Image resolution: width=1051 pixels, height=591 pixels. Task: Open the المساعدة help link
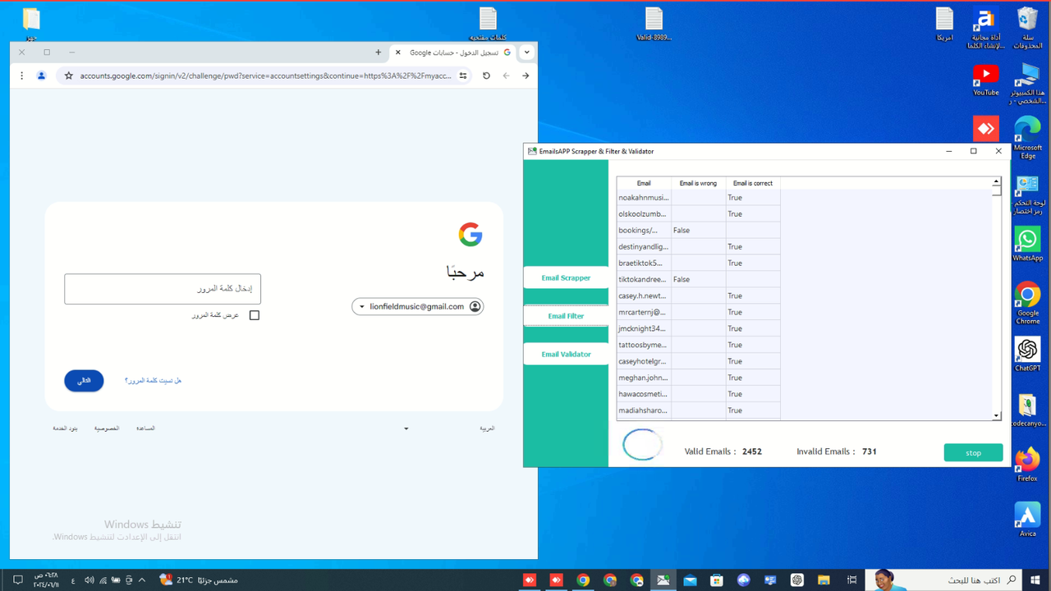[x=145, y=428]
